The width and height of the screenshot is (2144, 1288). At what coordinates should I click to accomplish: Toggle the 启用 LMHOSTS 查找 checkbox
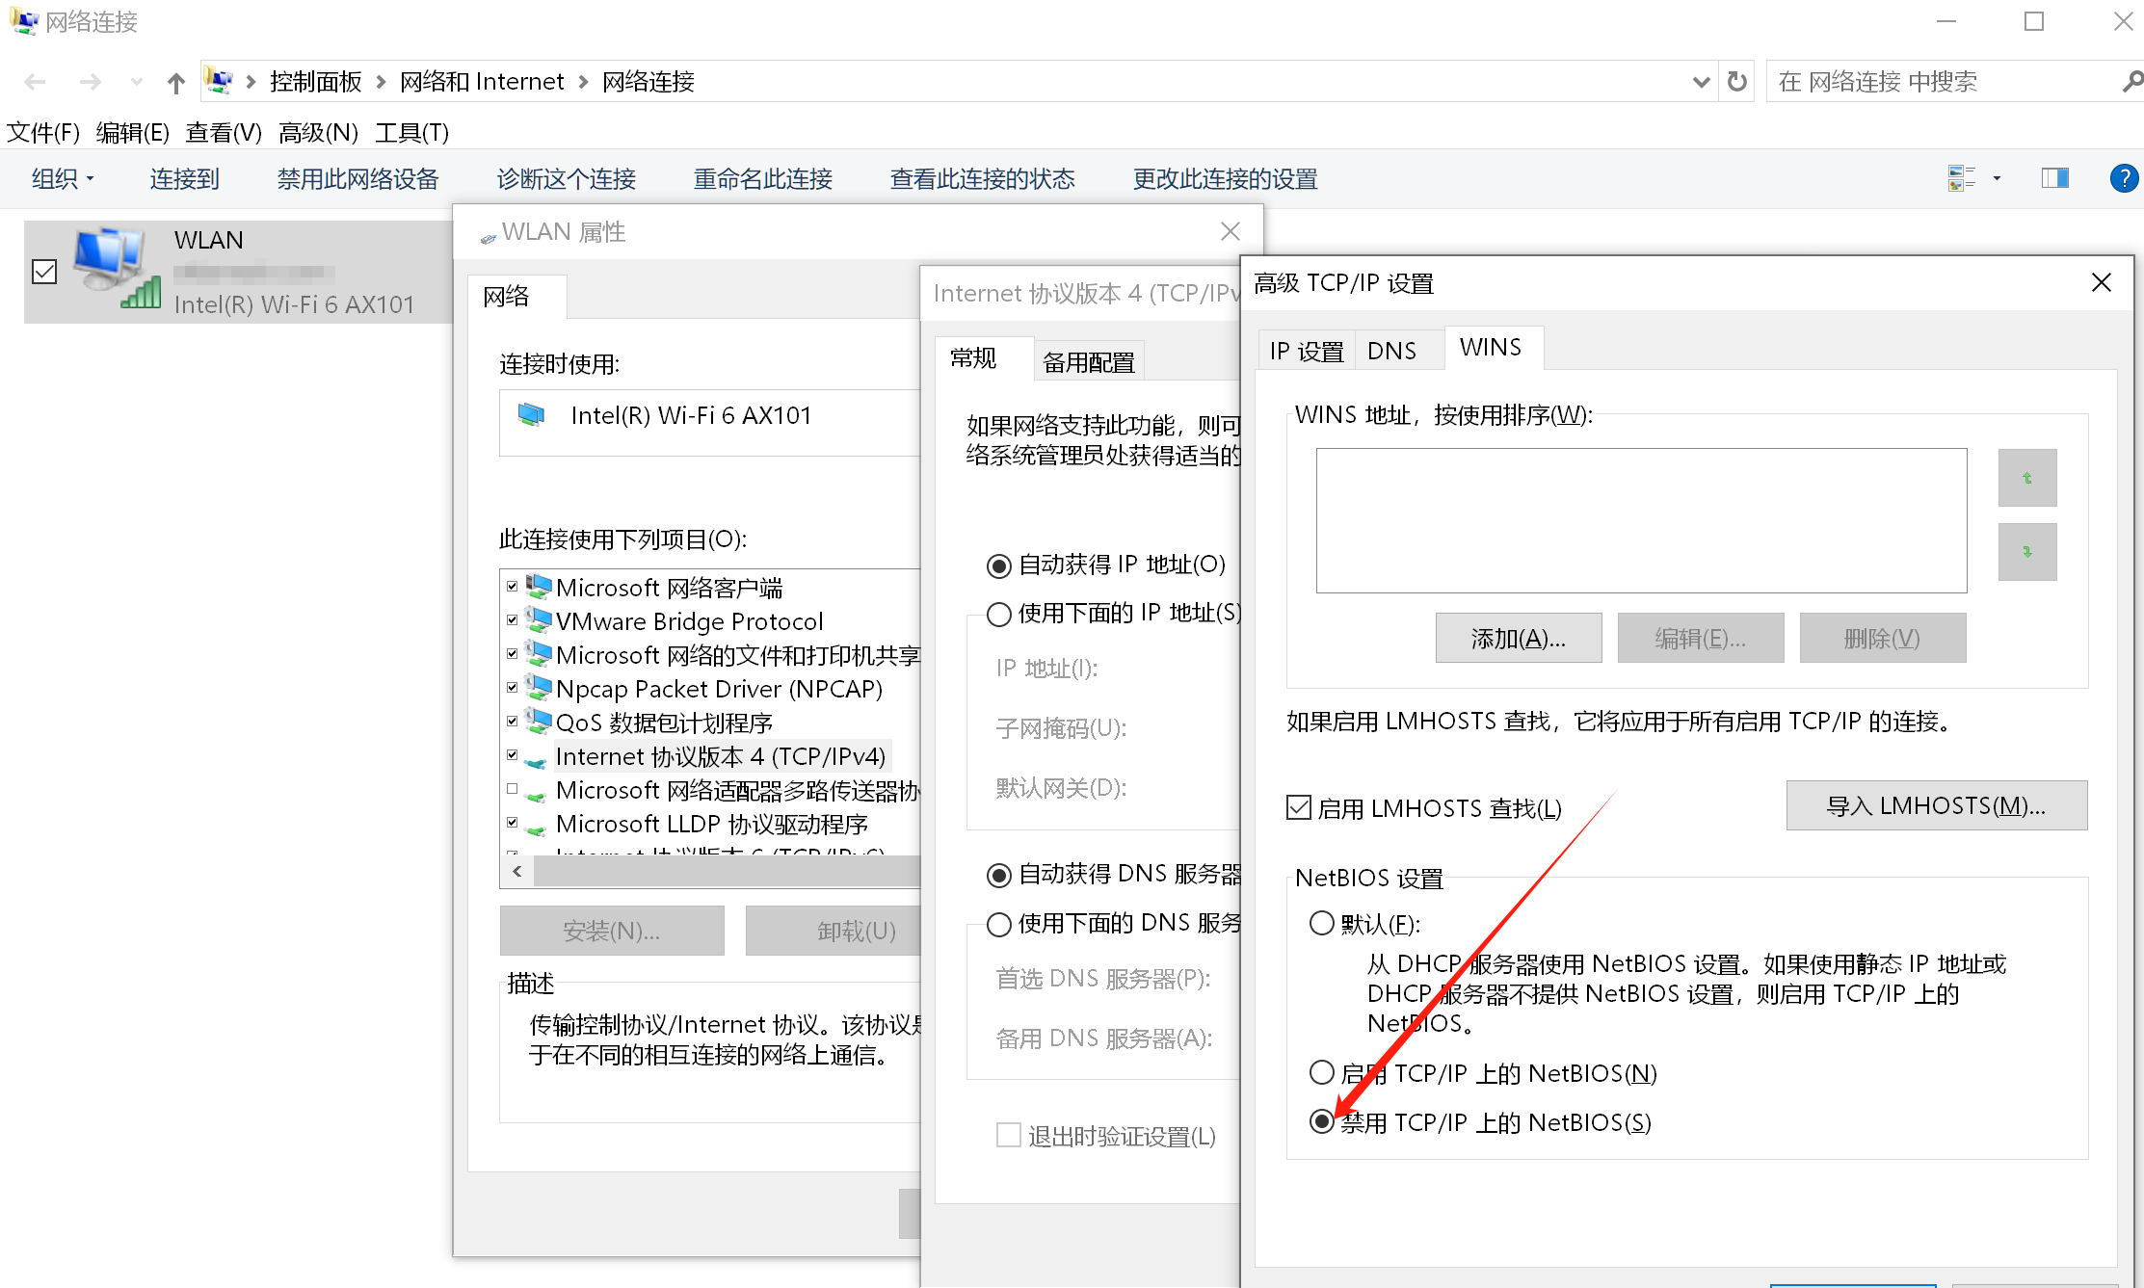click(x=1299, y=807)
